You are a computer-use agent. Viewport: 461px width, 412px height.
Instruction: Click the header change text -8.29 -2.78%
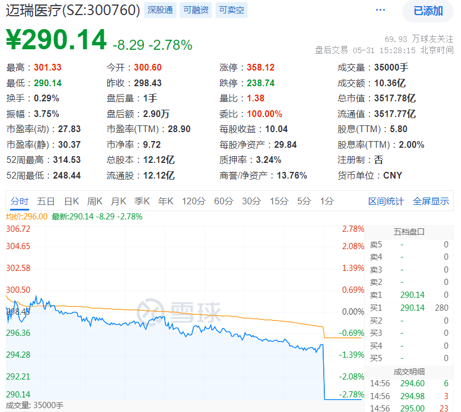pyautogui.click(x=152, y=45)
